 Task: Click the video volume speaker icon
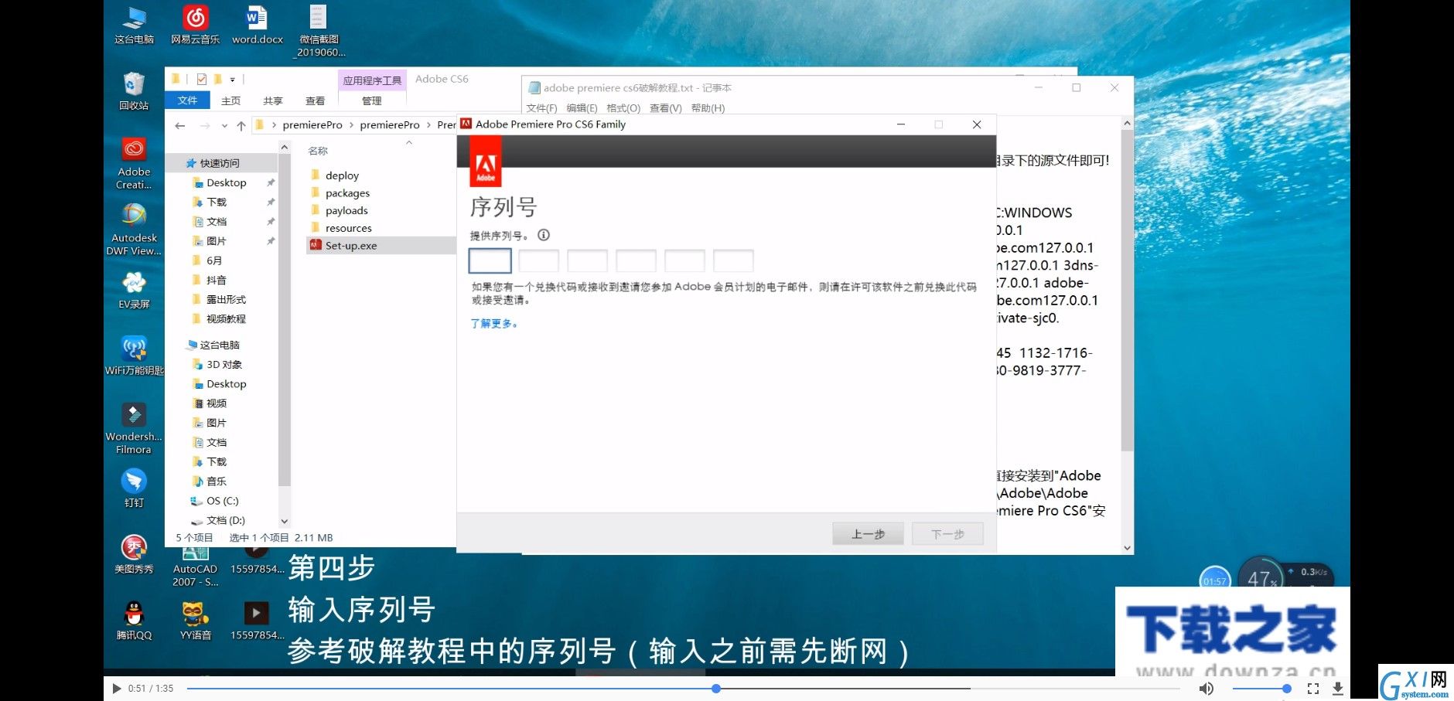click(x=1206, y=688)
